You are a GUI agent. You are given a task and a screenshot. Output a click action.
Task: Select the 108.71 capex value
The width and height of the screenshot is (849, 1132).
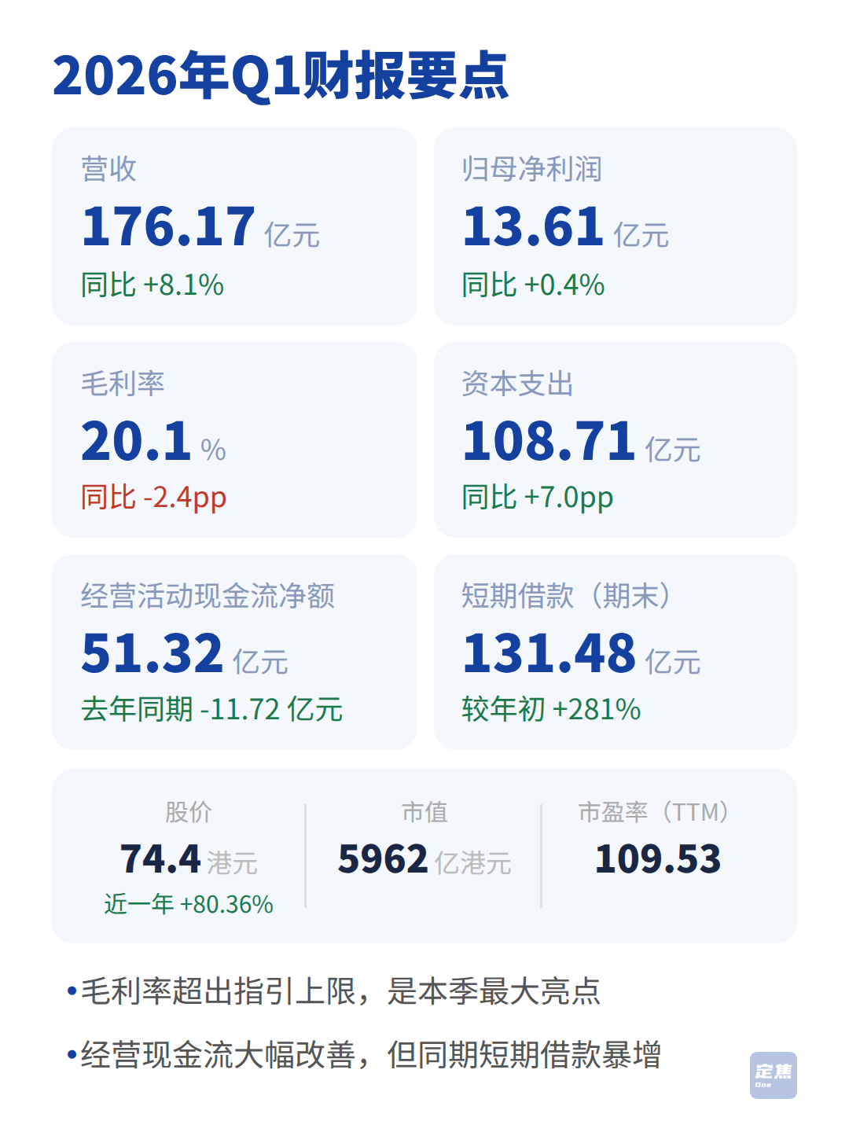[549, 440]
